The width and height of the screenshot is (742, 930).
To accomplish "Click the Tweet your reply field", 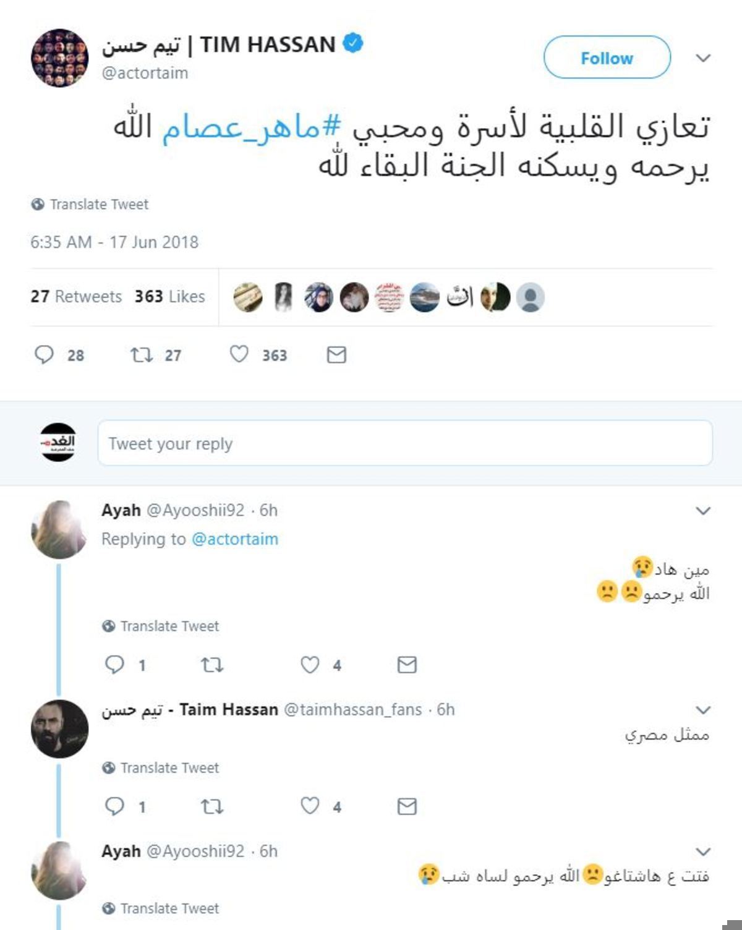I will tap(405, 443).
